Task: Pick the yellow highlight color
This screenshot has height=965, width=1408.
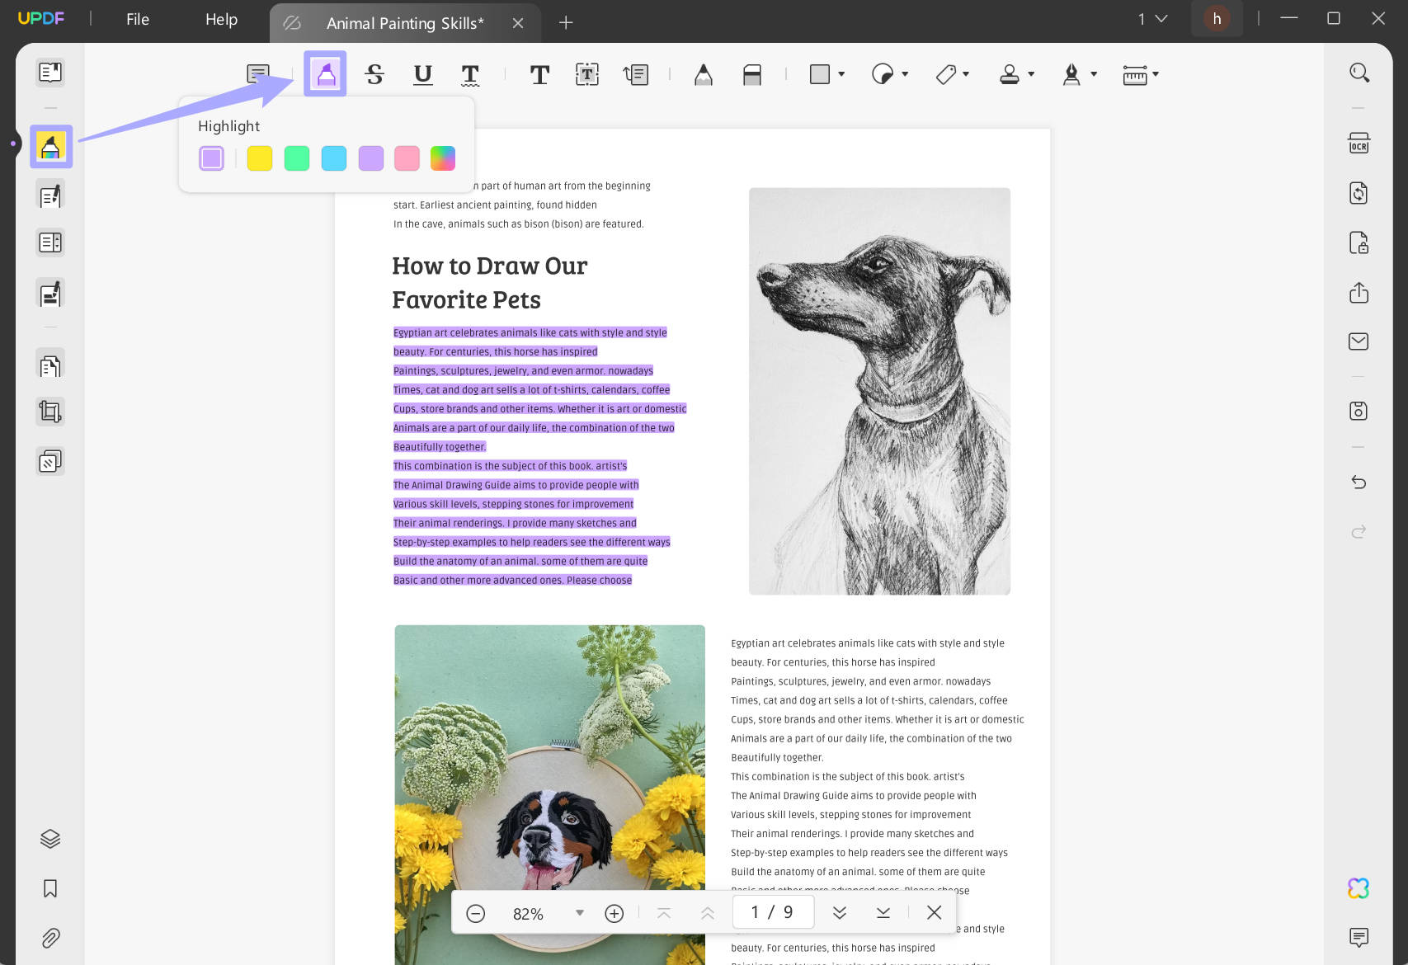Action: click(259, 158)
